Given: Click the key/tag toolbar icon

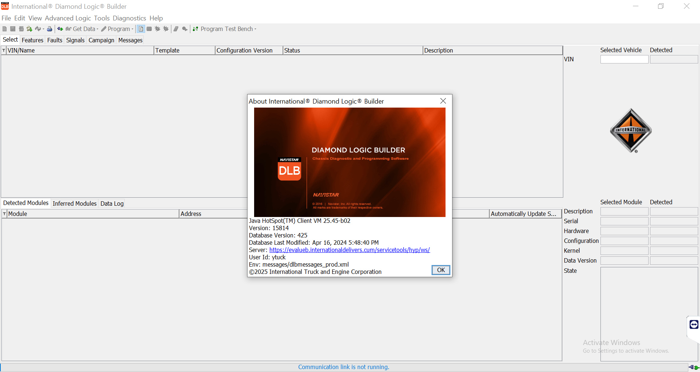Looking at the screenshot, I should tap(185, 29).
